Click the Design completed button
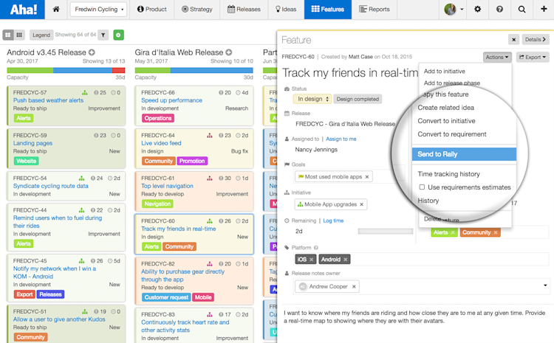The width and height of the screenshot is (554, 343). tap(358, 99)
